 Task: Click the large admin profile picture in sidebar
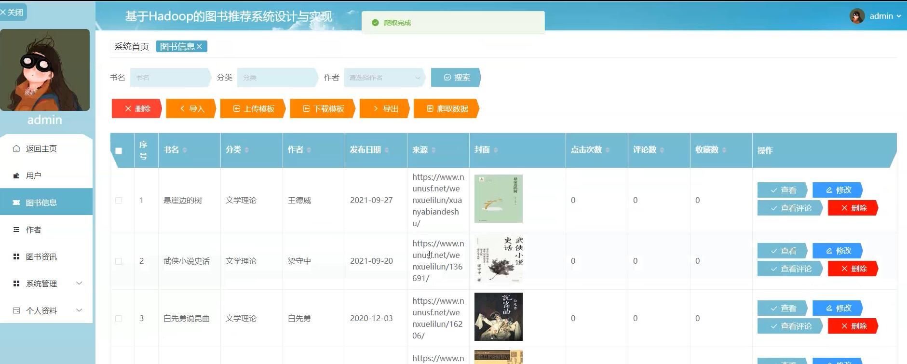pyautogui.click(x=45, y=70)
